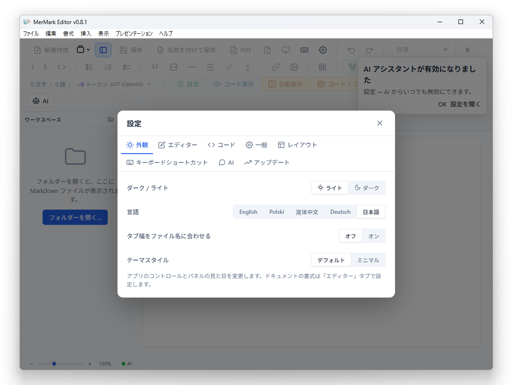Switch to コード表示 code view
Viewport: 513px width, 385px height.
[233, 84]
